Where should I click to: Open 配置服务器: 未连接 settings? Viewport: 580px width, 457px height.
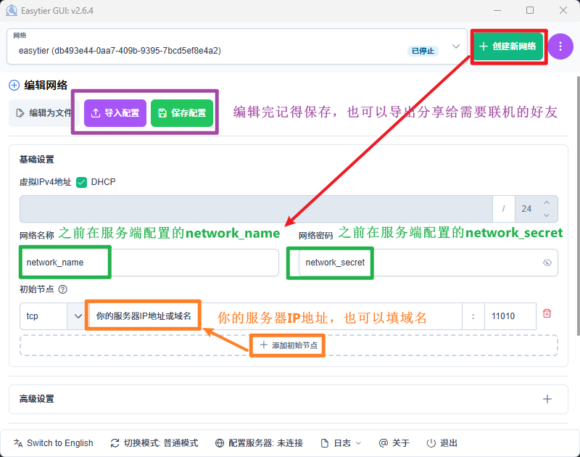(x=259, y=443)
